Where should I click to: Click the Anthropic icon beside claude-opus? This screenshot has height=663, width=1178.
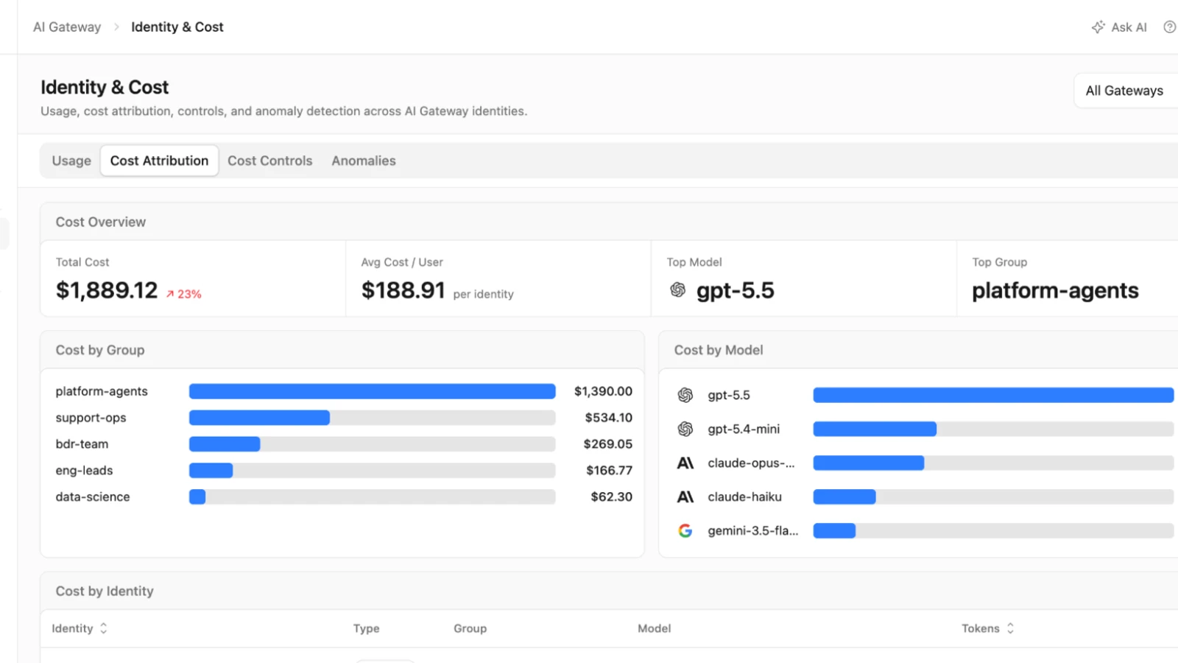[x=685, y=463]
